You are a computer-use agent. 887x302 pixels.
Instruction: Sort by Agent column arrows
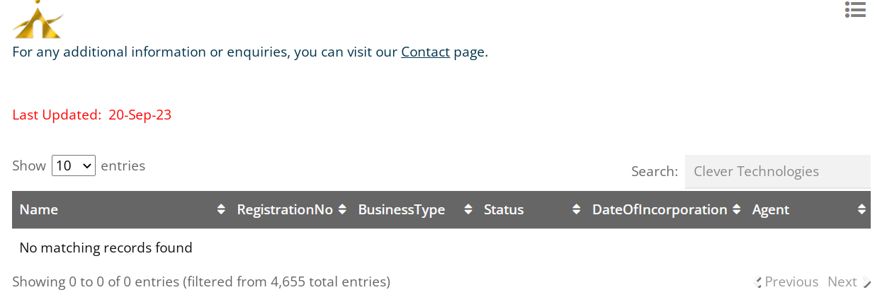pyautogui.click(x=861, y=209)
